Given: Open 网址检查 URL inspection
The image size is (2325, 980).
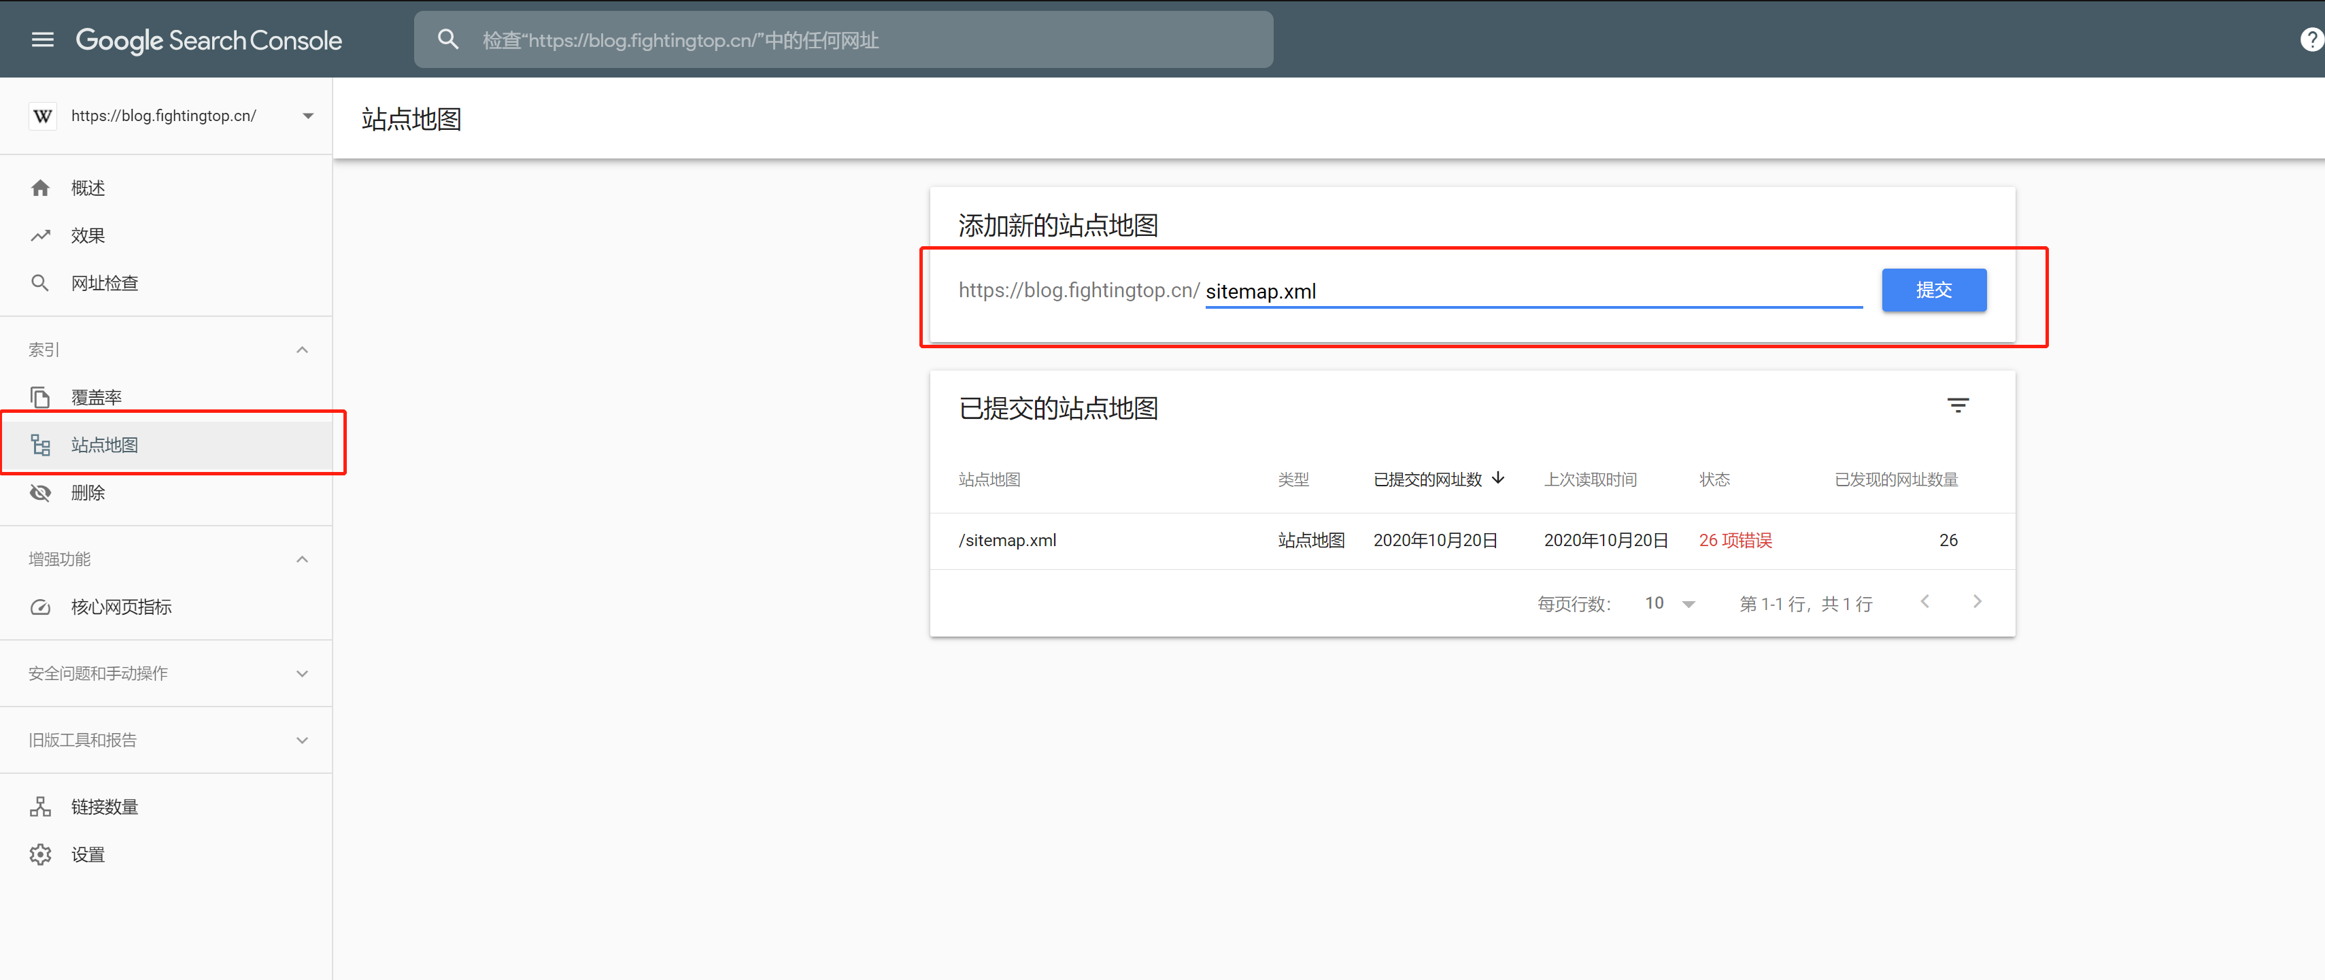Looking at the screenshot, I should point(166,284).
